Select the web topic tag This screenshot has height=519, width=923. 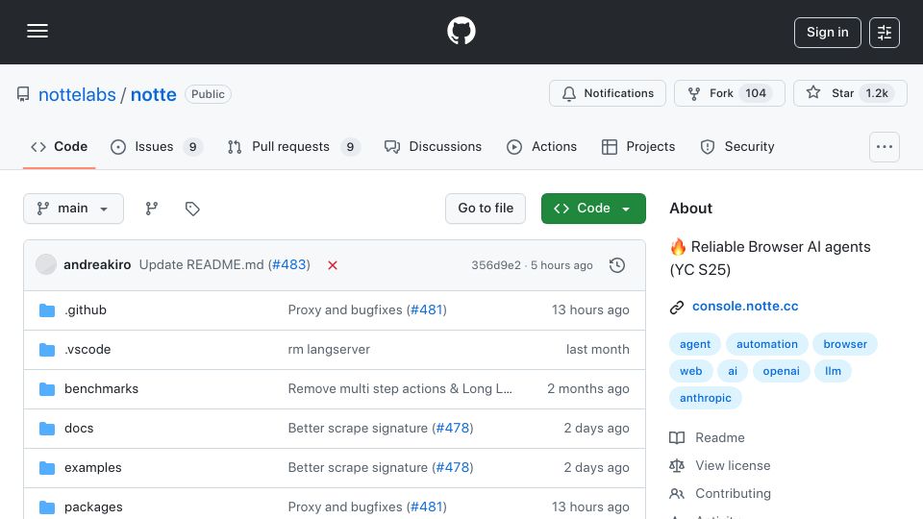click(691, 371)
